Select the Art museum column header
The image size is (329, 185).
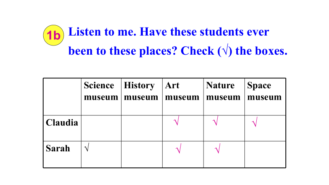(x=182, y=91)
